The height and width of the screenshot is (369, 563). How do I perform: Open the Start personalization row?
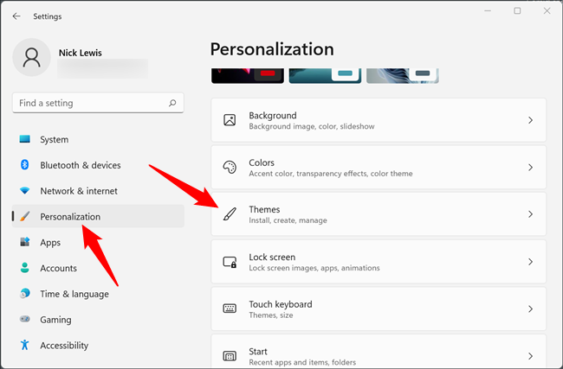379,354
